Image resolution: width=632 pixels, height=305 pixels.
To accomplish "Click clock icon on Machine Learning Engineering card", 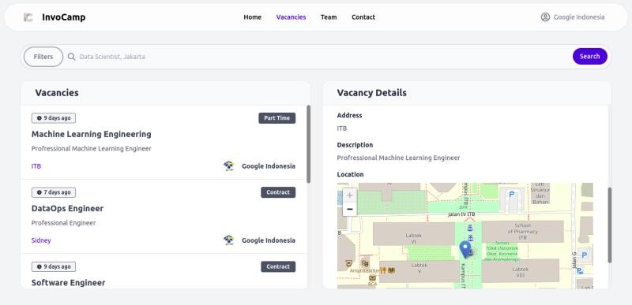I will point(39,118).
